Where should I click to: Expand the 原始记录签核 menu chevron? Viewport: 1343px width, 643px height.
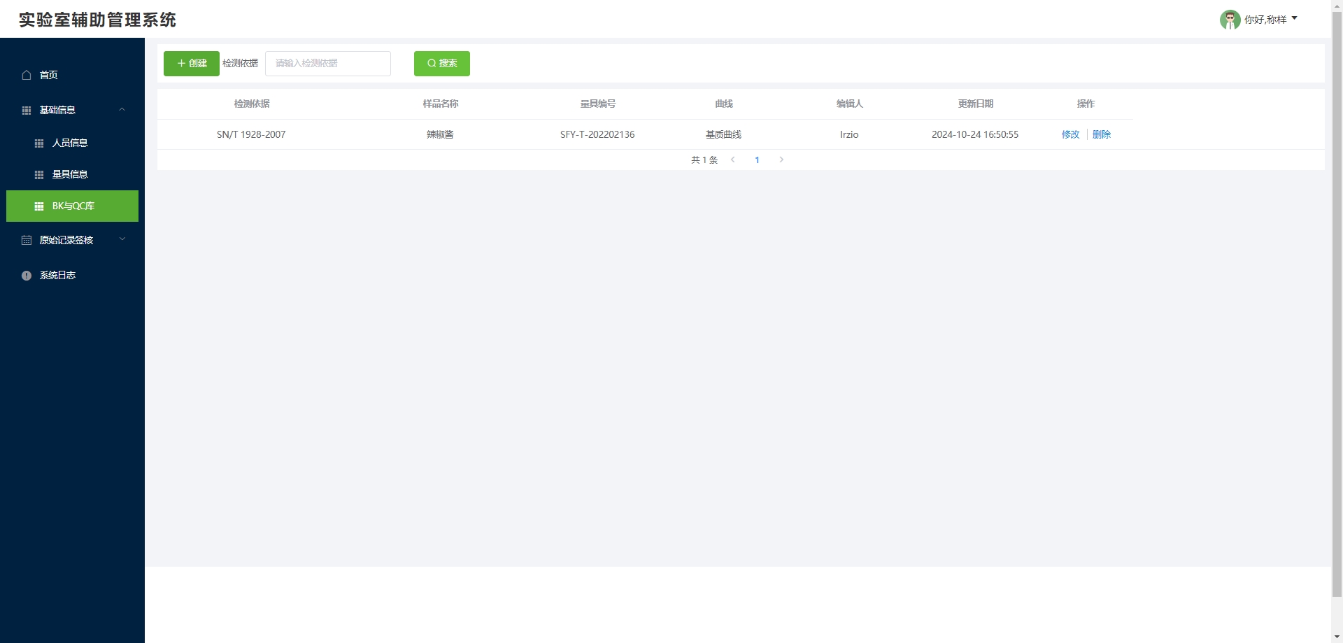coord(122,239)
